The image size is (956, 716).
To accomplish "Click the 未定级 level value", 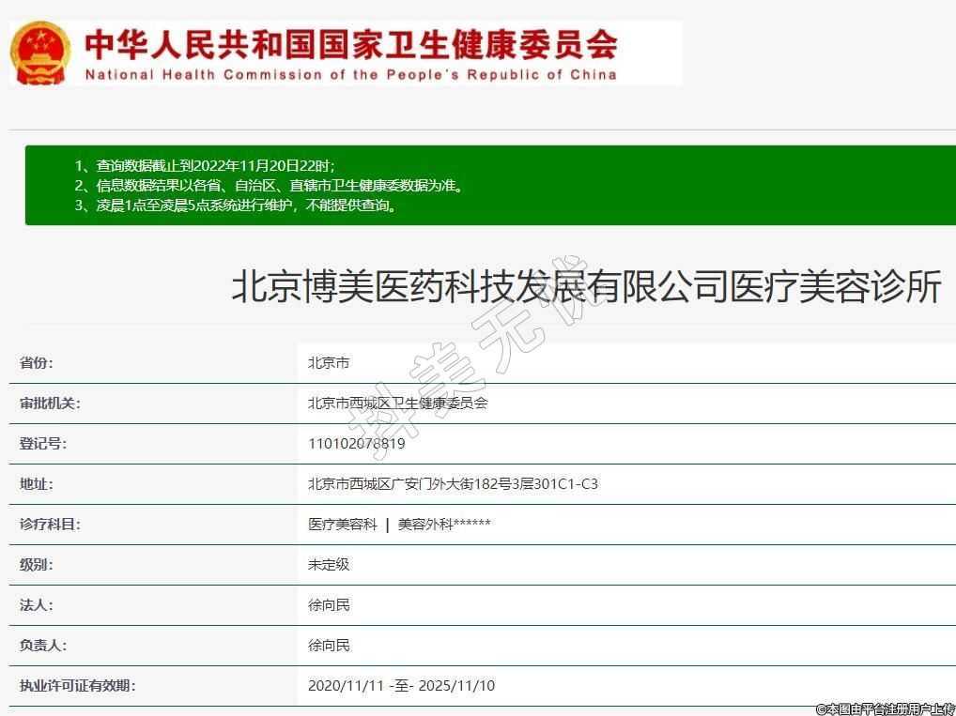I will click(x=329, y=565).
